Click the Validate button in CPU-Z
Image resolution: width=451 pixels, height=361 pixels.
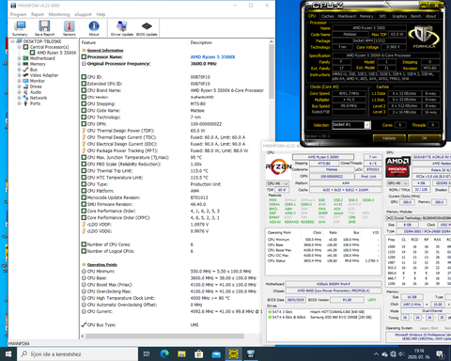[389, 138]
